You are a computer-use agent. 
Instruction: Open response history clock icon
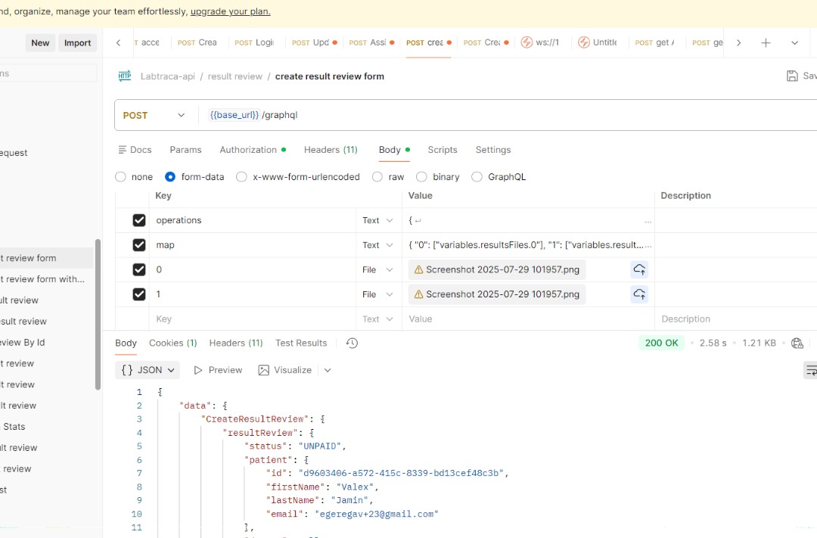point(352,343)
